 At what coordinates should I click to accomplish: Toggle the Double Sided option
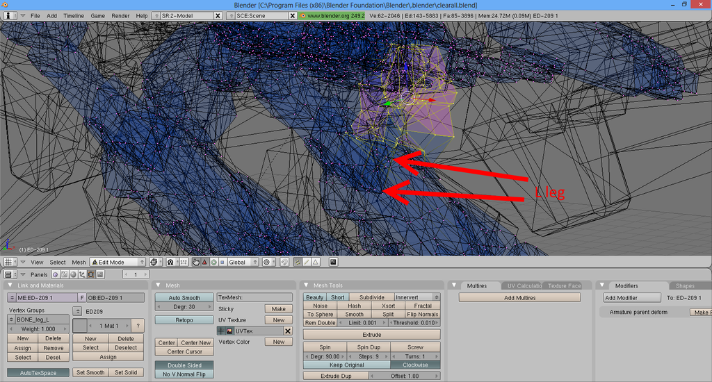pos(184,365)
